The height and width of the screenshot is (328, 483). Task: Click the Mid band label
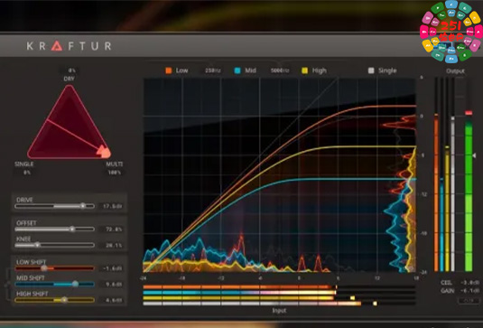point(250,70)
